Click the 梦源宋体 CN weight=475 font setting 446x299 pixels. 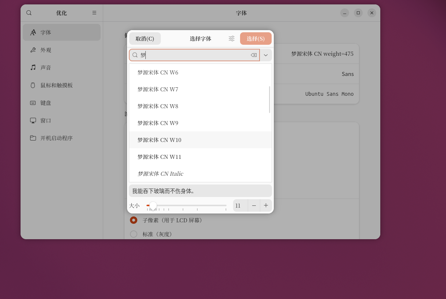click(322, 54)
